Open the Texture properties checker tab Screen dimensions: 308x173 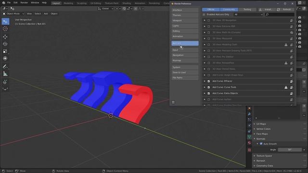(249, 150)
